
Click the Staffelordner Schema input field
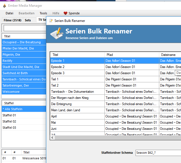click(x=158, y=153)
